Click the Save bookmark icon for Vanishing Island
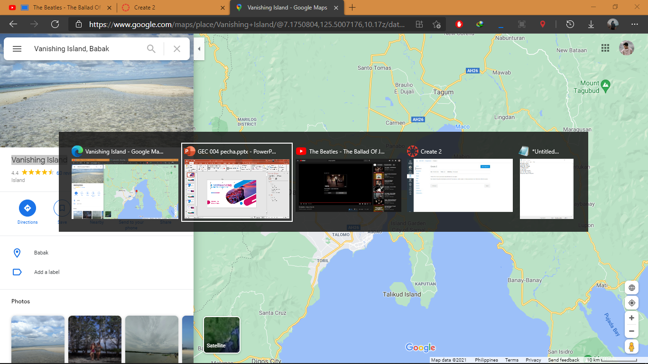This screenshot has height=364, width=648. pos(62,208)
